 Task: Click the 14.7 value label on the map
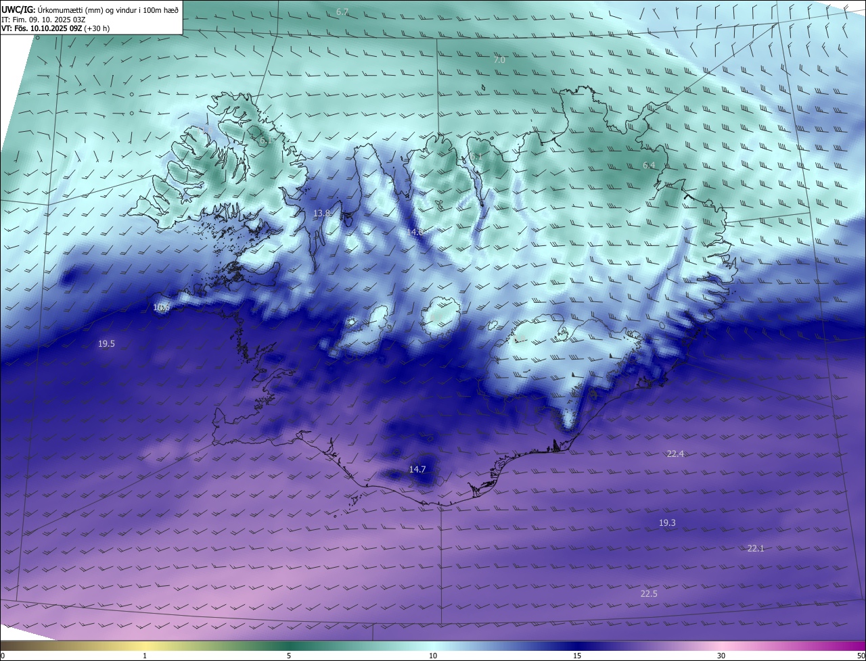coord(417,469)
